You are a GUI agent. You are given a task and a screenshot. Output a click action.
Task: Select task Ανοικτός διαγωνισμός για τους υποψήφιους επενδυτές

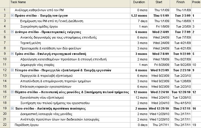tap(59, 37)
